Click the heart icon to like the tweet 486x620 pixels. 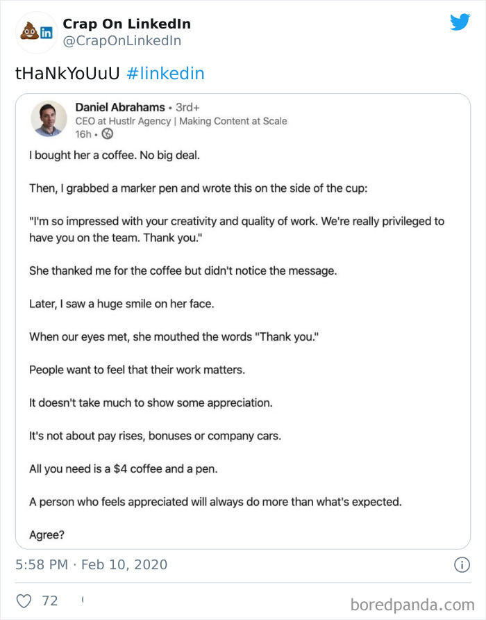click(25, 601)
